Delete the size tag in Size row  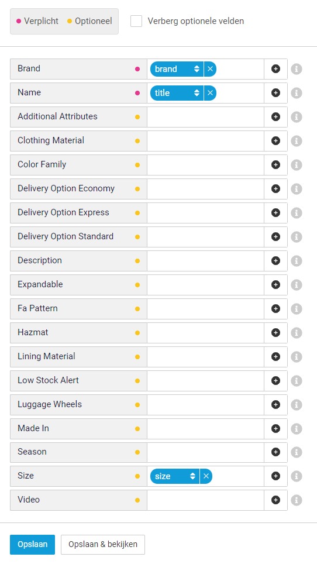(206, 476)
